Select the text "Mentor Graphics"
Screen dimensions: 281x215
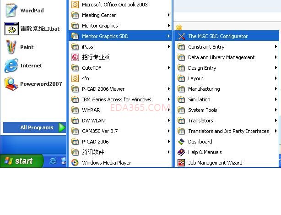(x=100, y=26)
